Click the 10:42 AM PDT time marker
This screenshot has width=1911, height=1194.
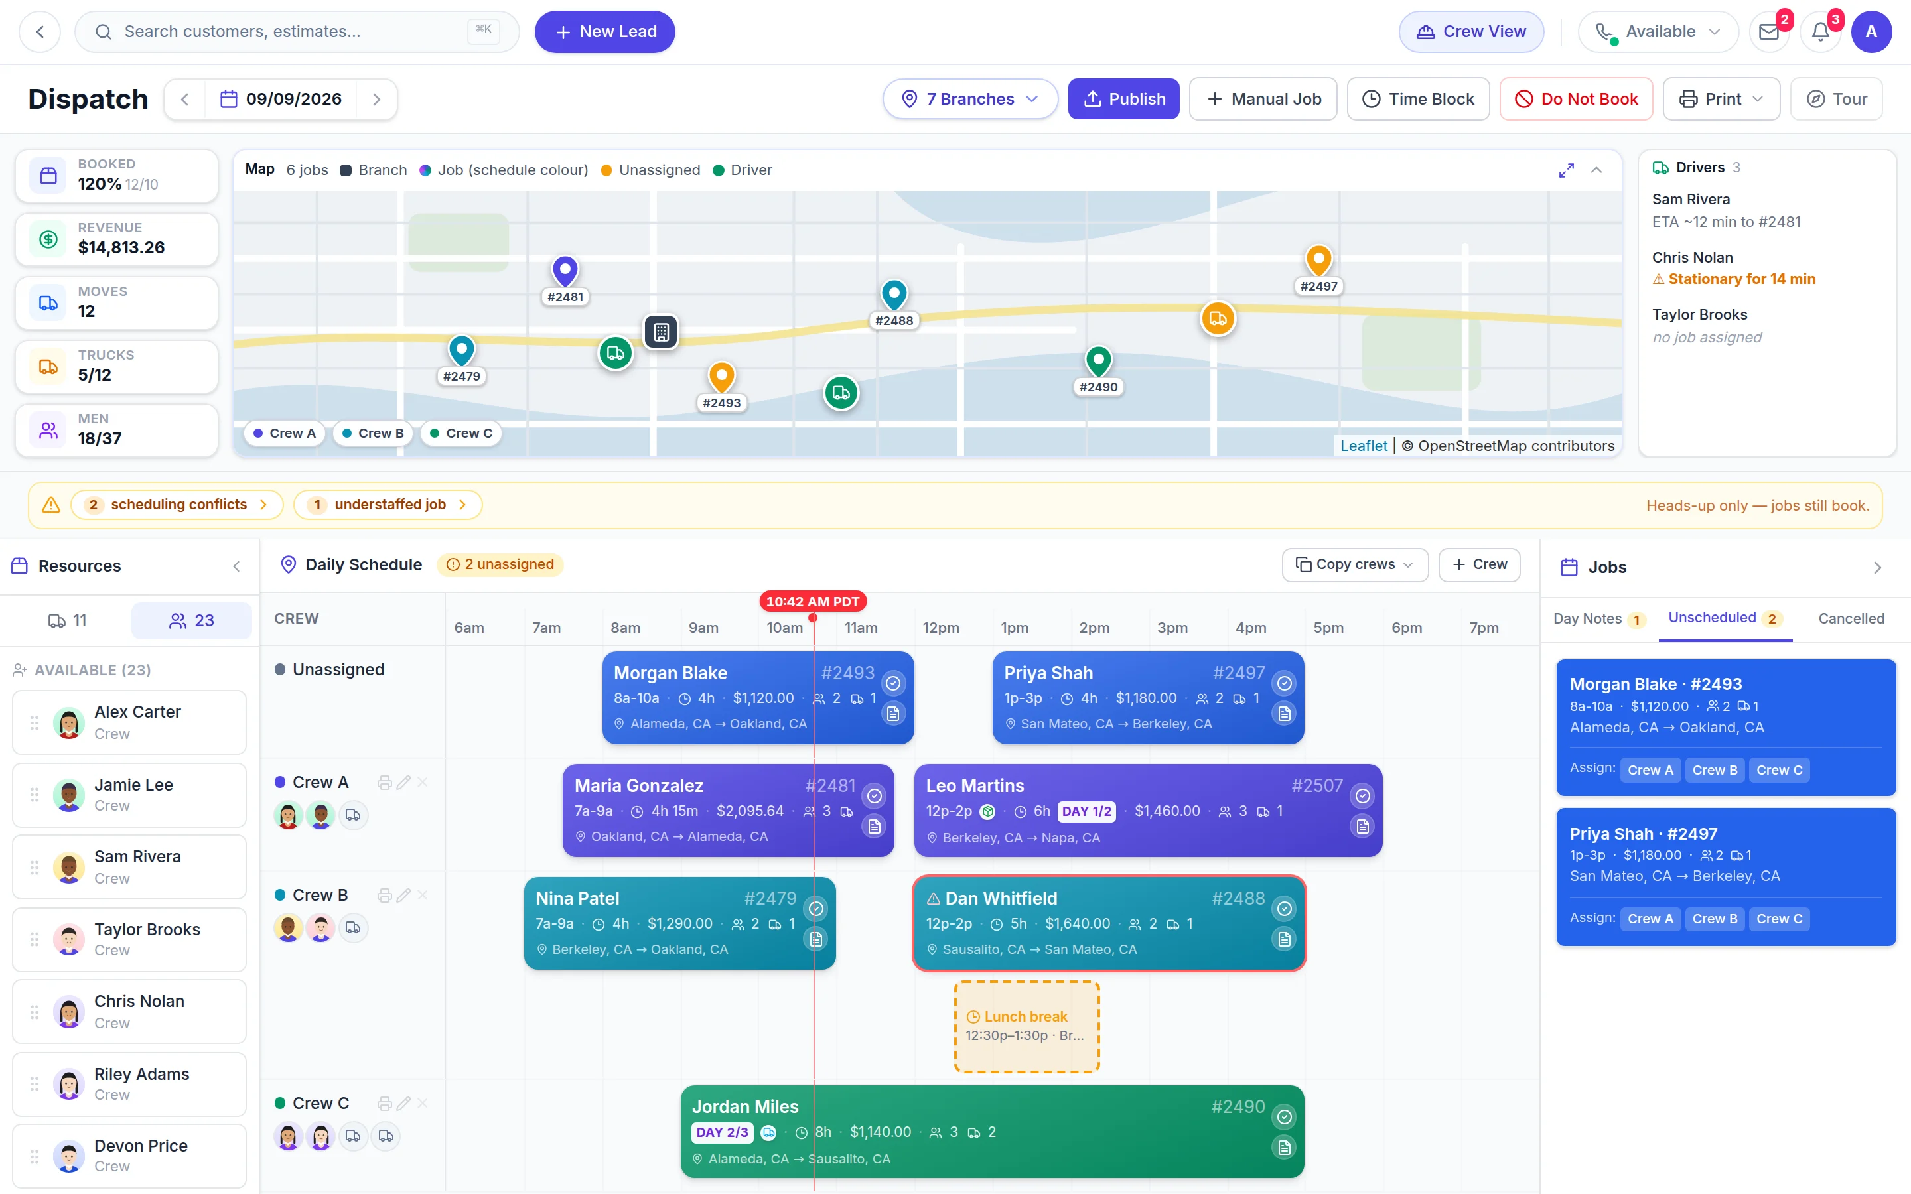click(813, 602)
